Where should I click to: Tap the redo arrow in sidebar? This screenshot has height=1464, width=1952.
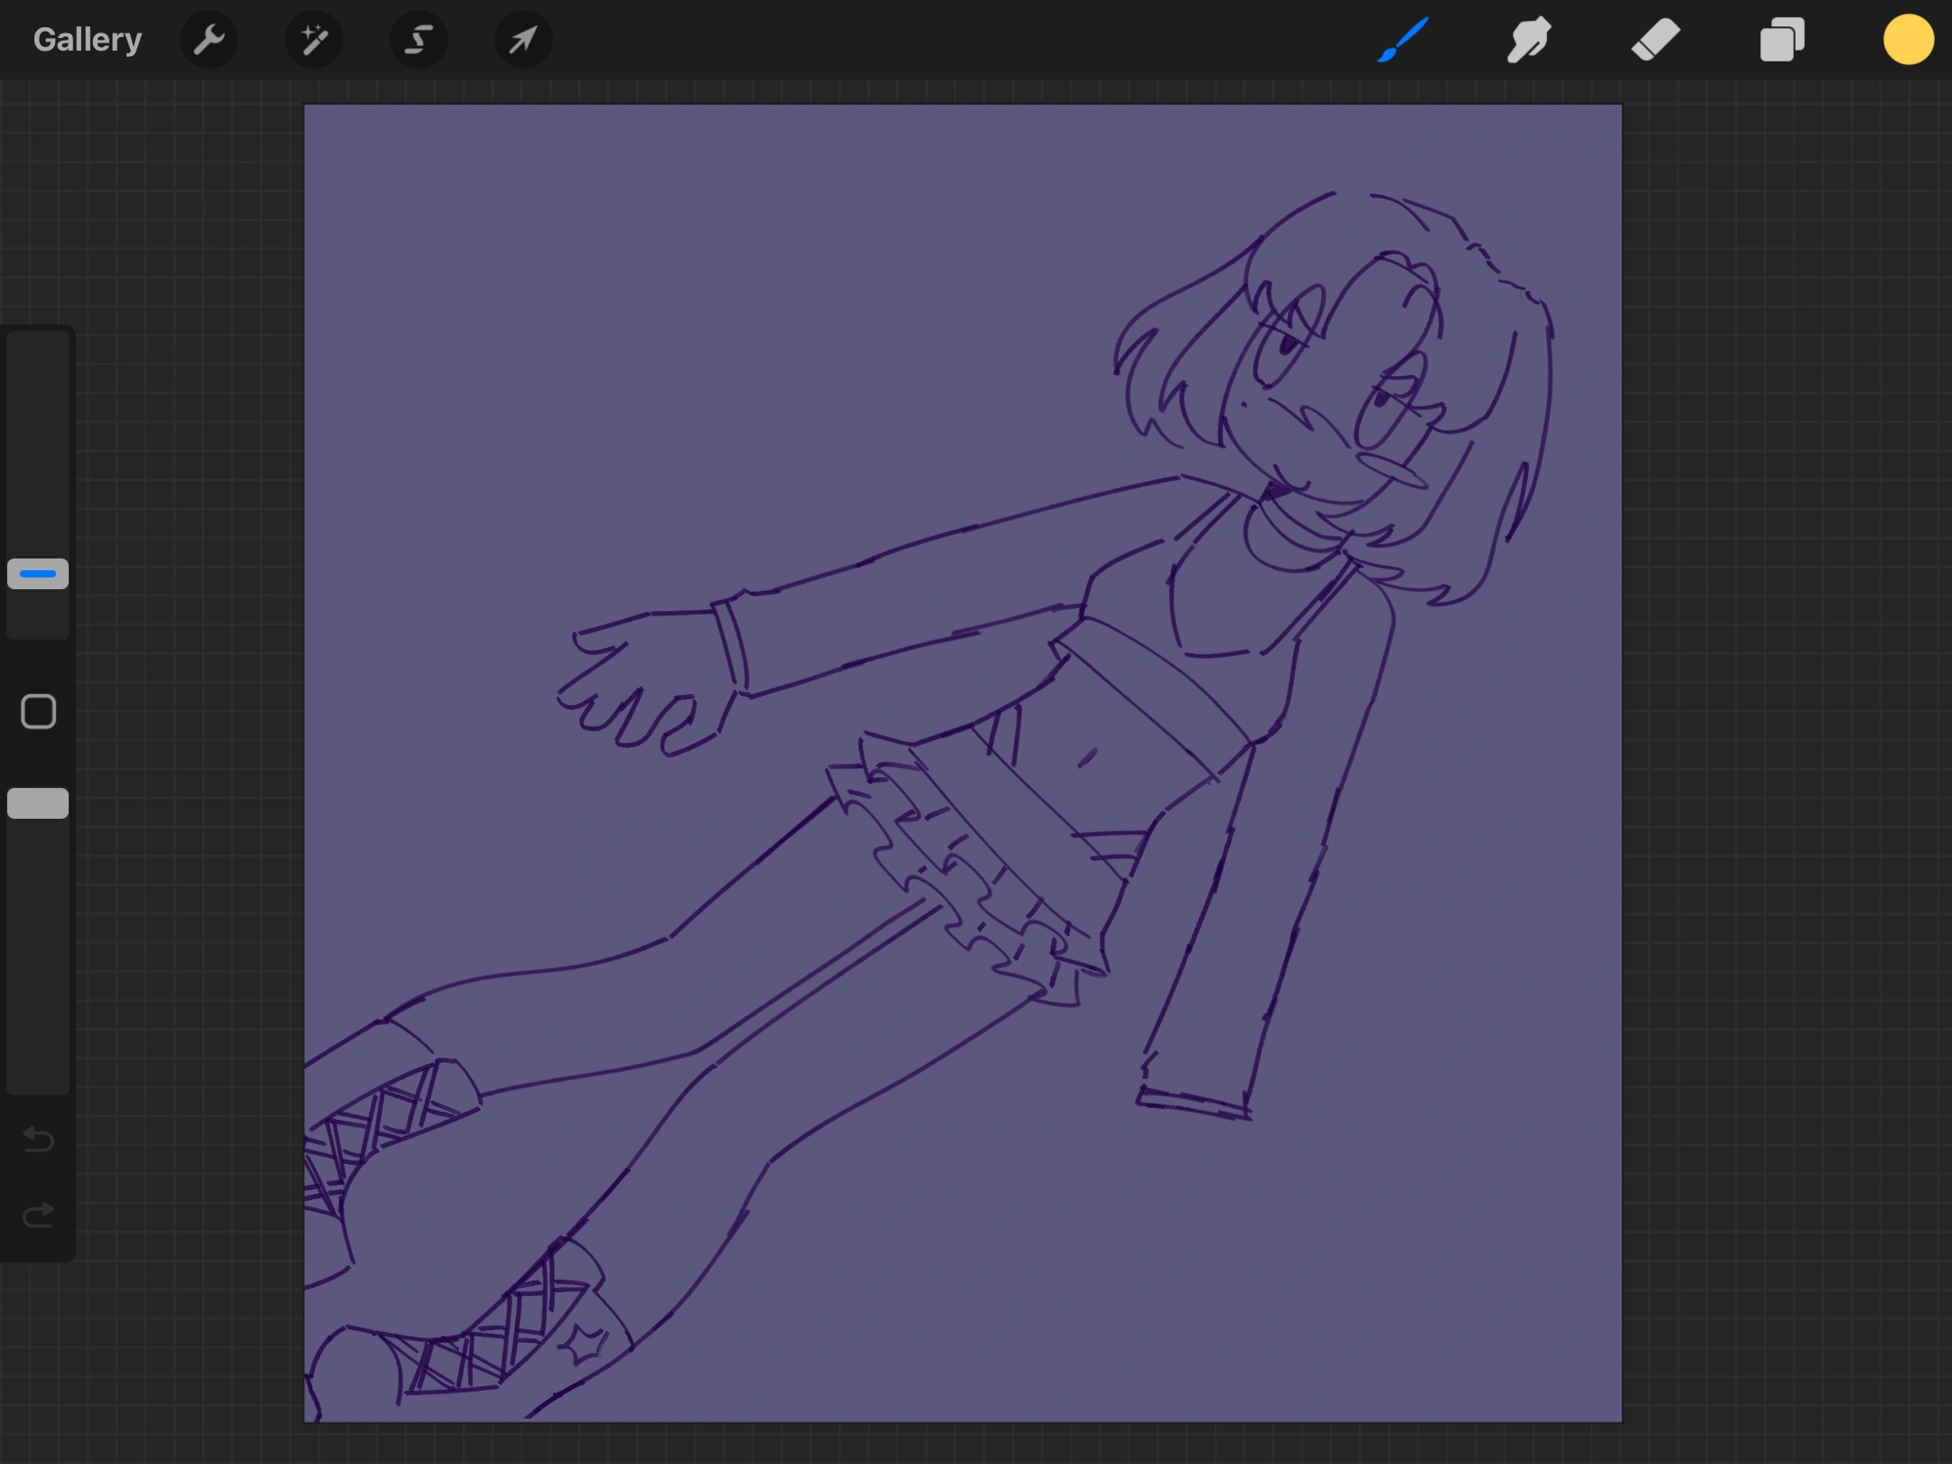pos(38,1215)
